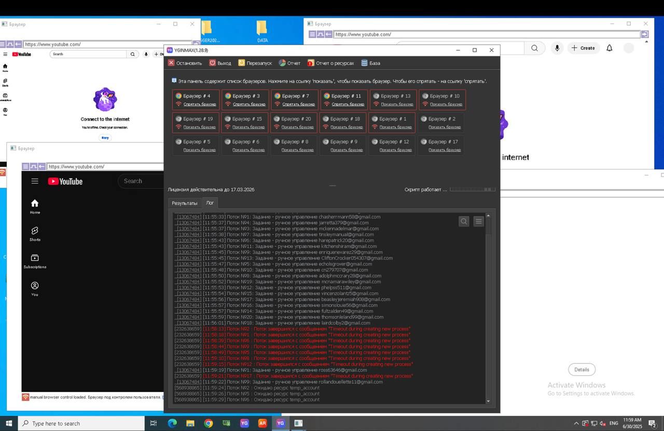Open the Отчет pie chart report
This screenshot has height=431, width=664.
(x=282, y=63)
